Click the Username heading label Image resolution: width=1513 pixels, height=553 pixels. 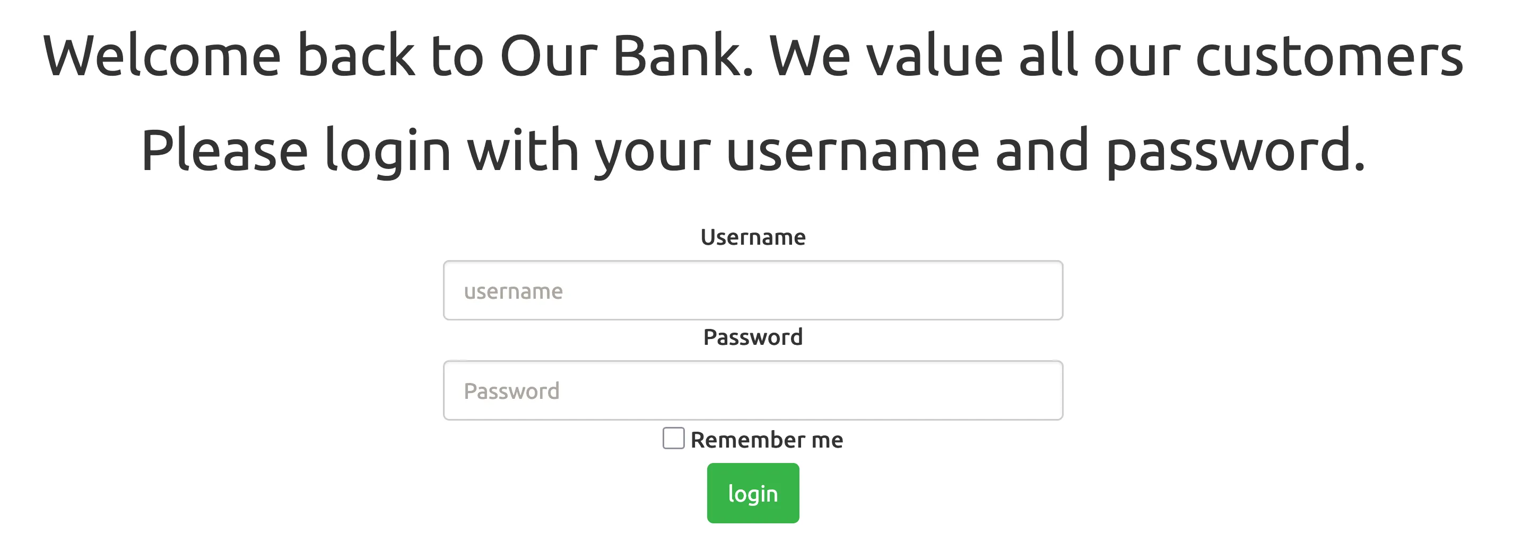click(753, 236)
